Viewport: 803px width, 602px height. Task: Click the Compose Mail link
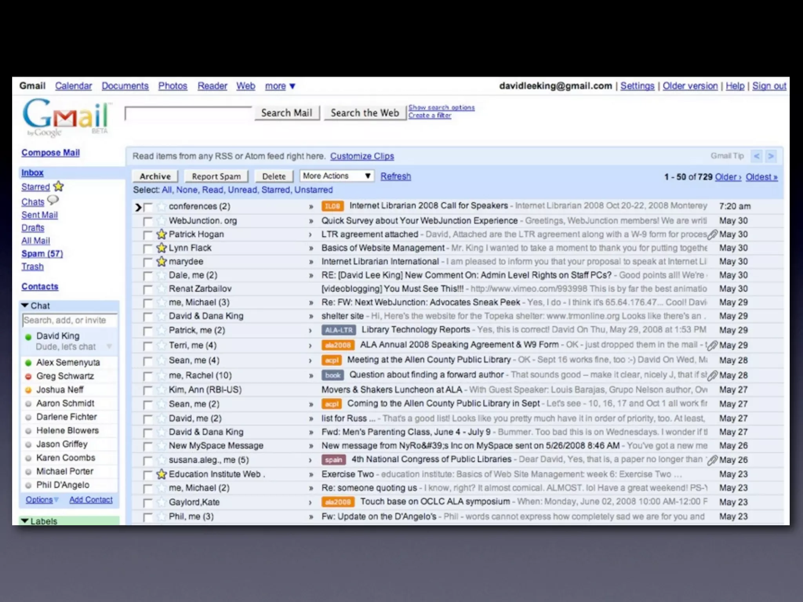coord(51,153)
